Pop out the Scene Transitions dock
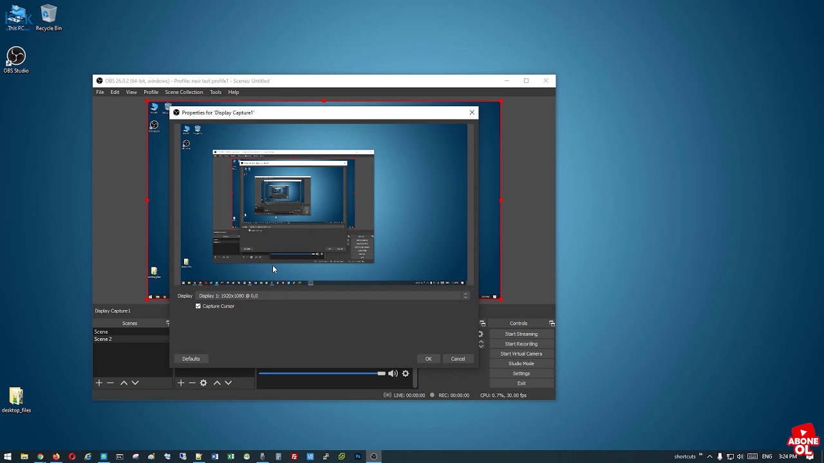This screenshot has height=463, width=824. click(482, 323)
